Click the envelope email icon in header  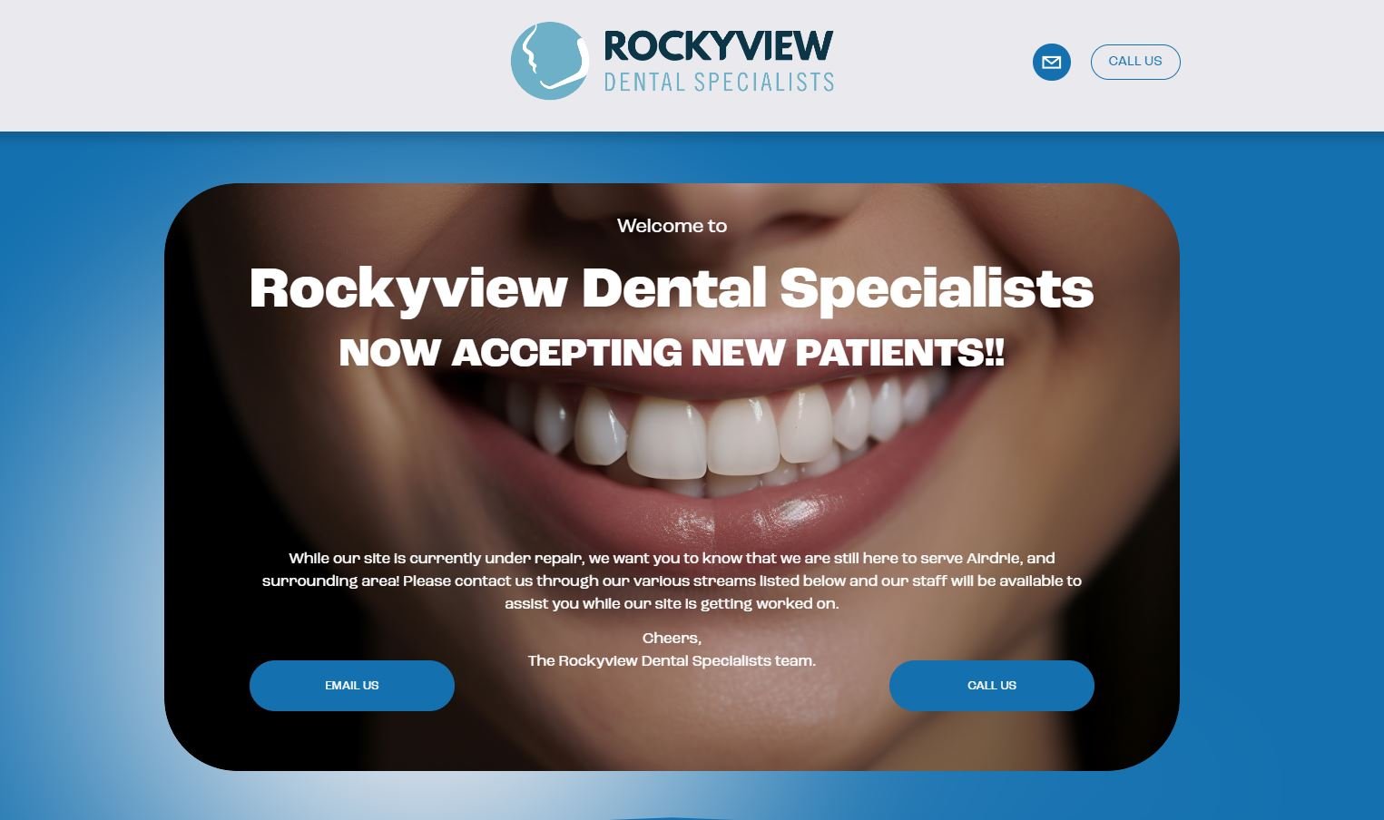click(1052, 62)
